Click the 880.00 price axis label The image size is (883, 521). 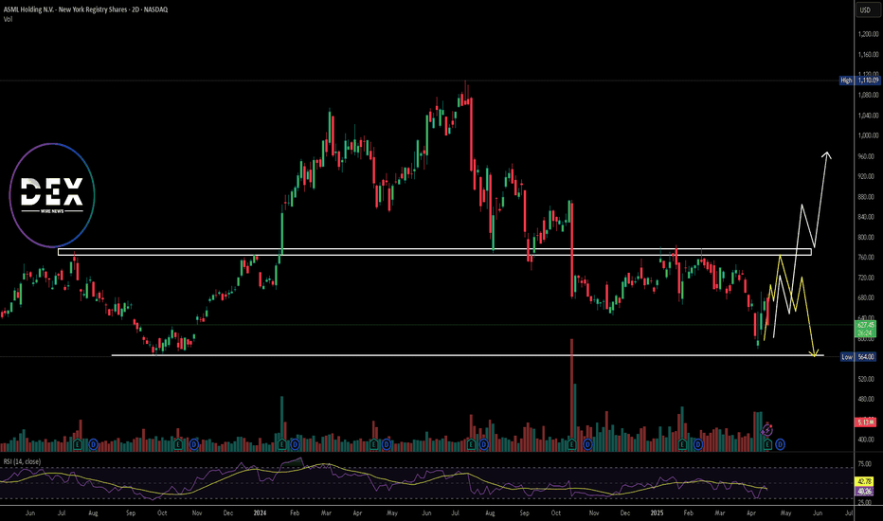pyautogui.click(x=866, y=197)
